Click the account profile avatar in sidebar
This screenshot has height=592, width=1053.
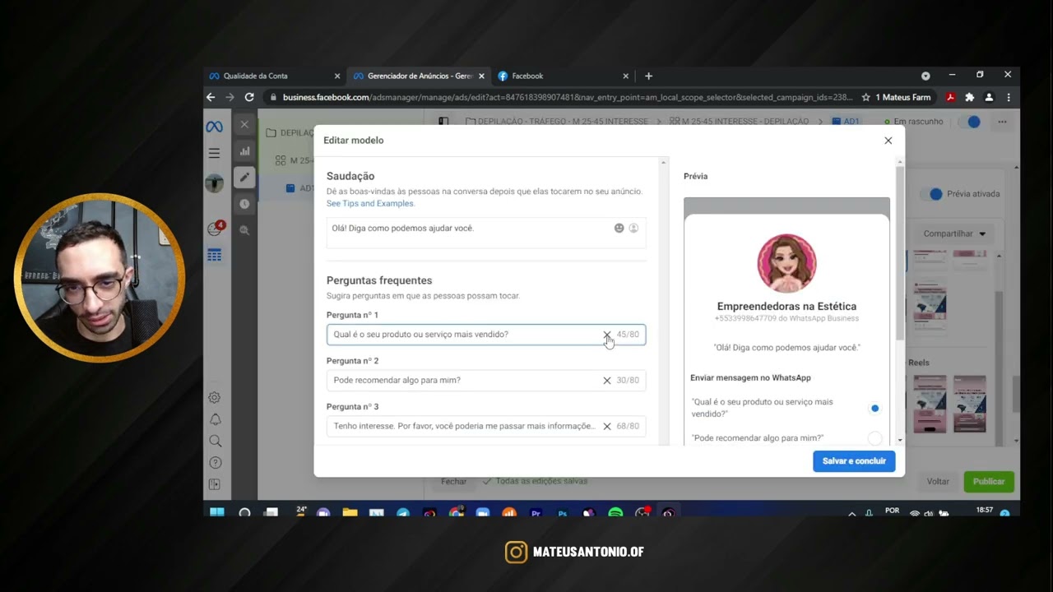pyautogui.click(x=214, y=183)
